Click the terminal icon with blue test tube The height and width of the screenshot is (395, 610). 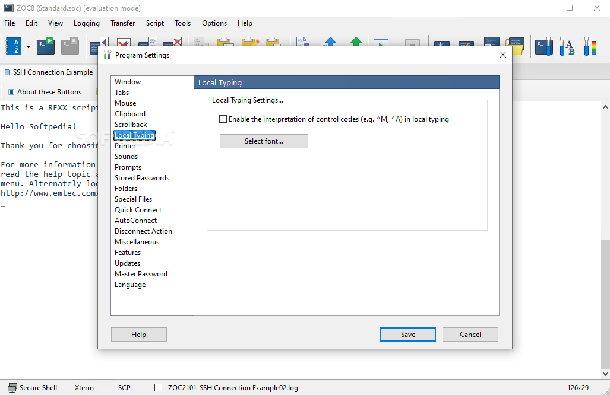point(544,46)
